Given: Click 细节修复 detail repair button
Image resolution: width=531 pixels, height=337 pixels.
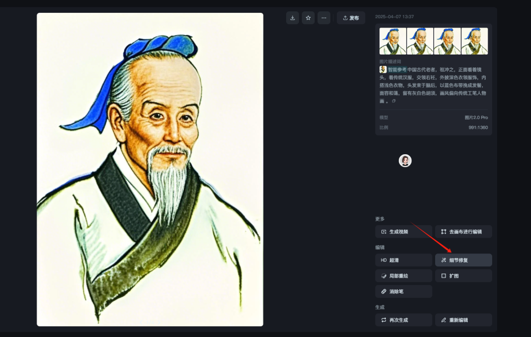Looking at the screenshot, I should 464,260.
